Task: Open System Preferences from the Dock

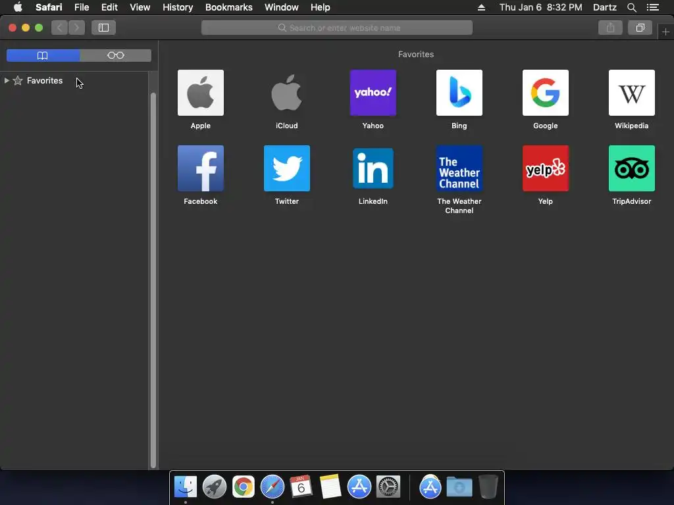Action: [x=388, y=487]
